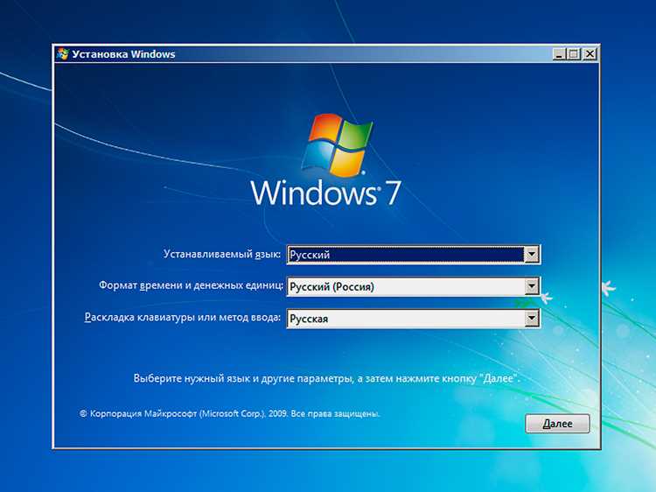The width and height of the screenshot is (656, 492).
Task: Click the Установка Windows title text
Action: (123, 54)
